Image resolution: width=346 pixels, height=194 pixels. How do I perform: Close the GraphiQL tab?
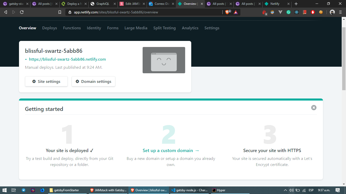[x=115, y=4]
